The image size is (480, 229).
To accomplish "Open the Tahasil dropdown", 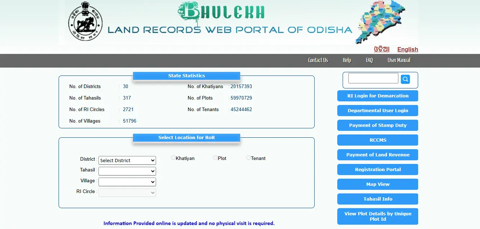I will point(127,171).
